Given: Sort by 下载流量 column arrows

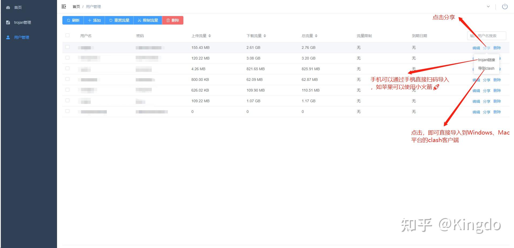Looking at the screenshot, I should (265, 36).
